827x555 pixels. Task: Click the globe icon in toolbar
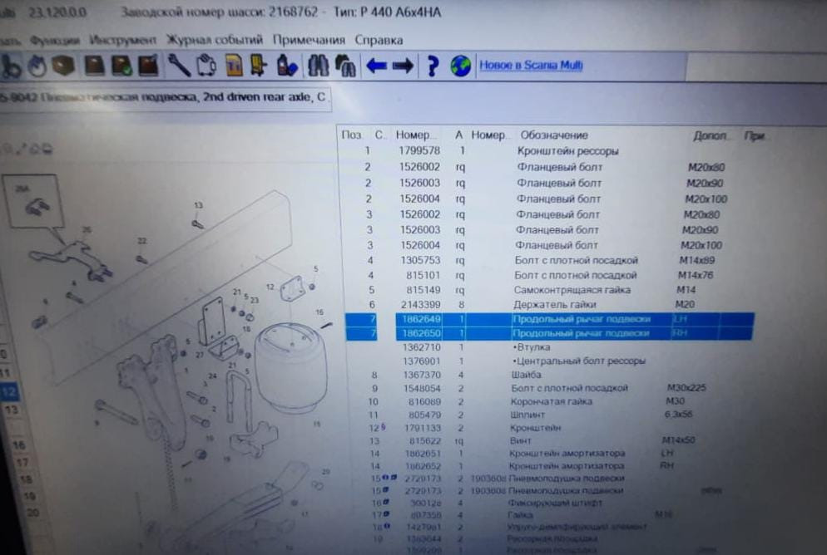460,66
